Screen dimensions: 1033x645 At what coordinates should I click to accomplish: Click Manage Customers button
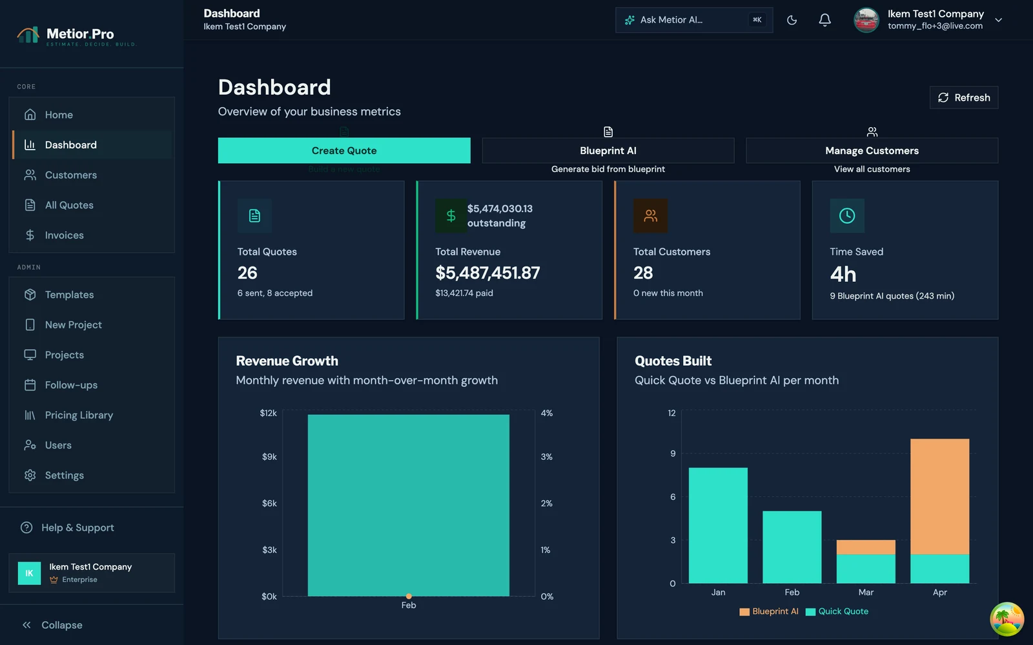[872, 150]
